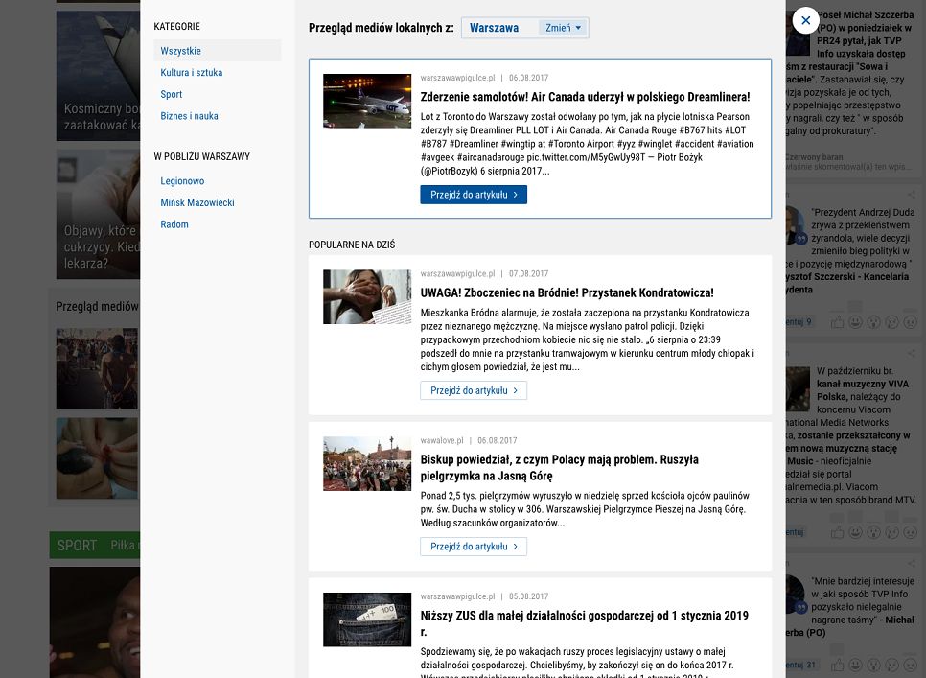Click the smiley reaction on Andrzej Duda post
This screenshot has width=926, height=678.
point(855,322)
